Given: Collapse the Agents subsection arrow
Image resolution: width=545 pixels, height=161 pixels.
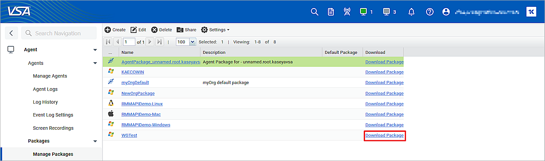Looking at the screenshot, I should (x=95, y=63).
